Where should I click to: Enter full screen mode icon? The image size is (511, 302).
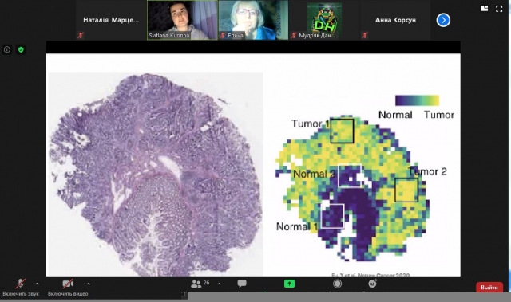pos(499,9)
